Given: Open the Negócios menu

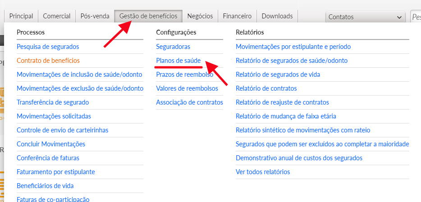Looking at the screenshot, I should pyautogui.click(x=200, y=16).
